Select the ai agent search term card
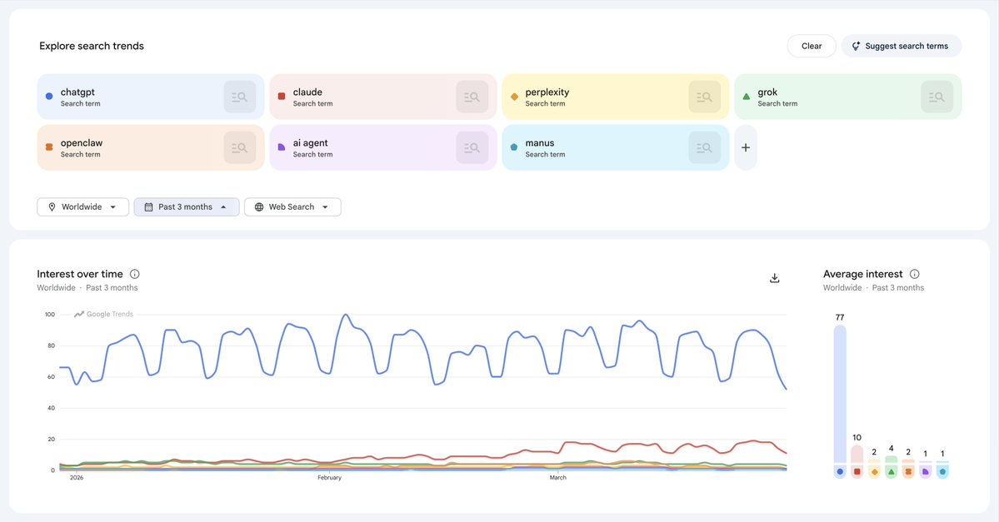This screenshot has height=522, width=999. [383, 147]
